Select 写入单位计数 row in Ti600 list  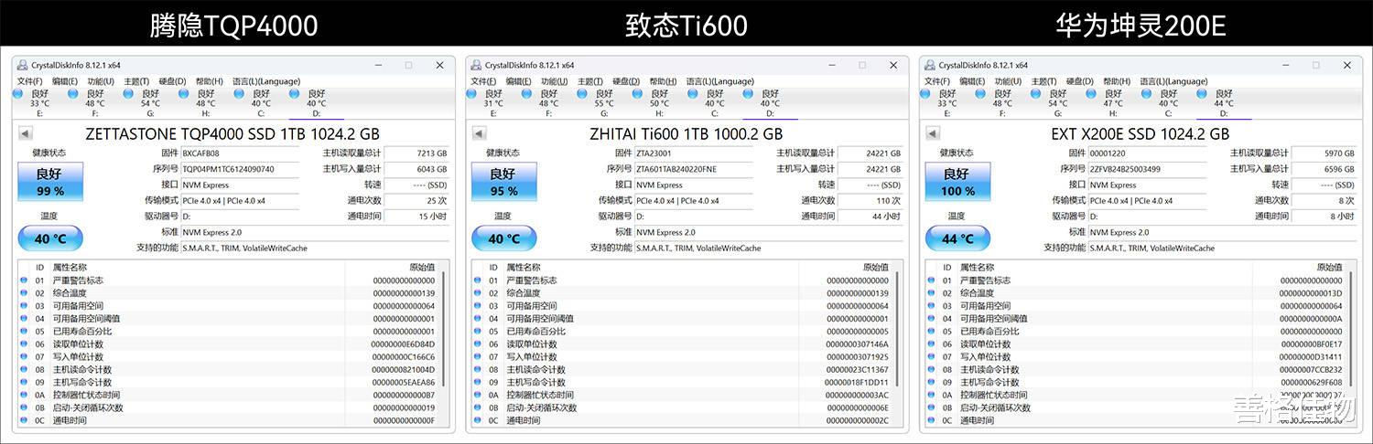coord(683,357)
